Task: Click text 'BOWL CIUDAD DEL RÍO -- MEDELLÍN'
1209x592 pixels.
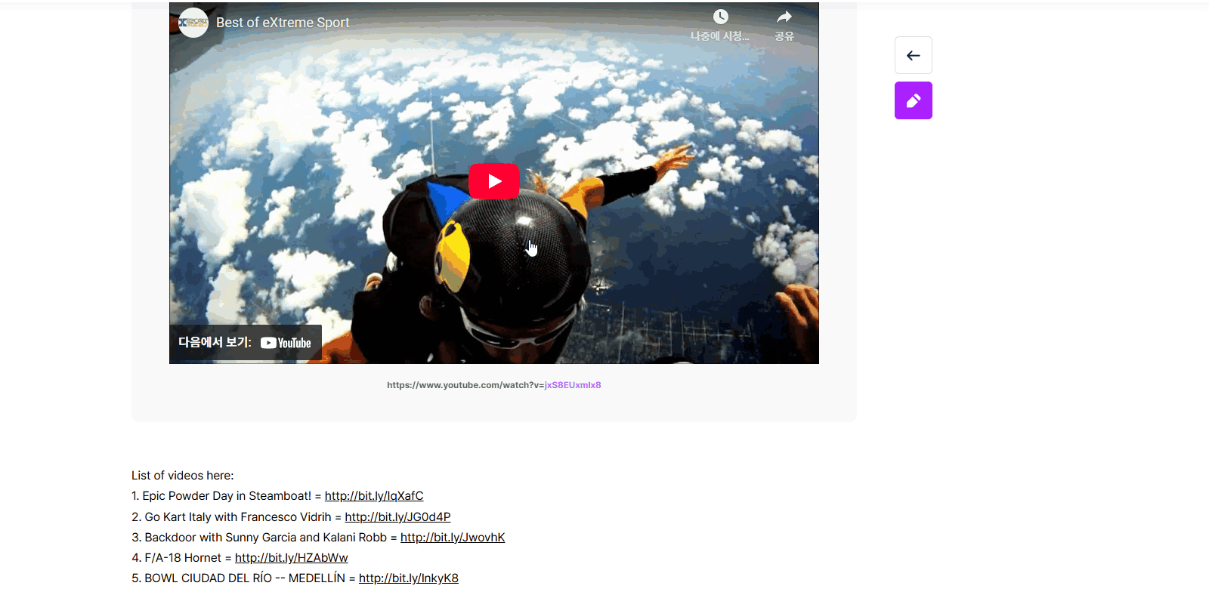Action: pos(245,578)
